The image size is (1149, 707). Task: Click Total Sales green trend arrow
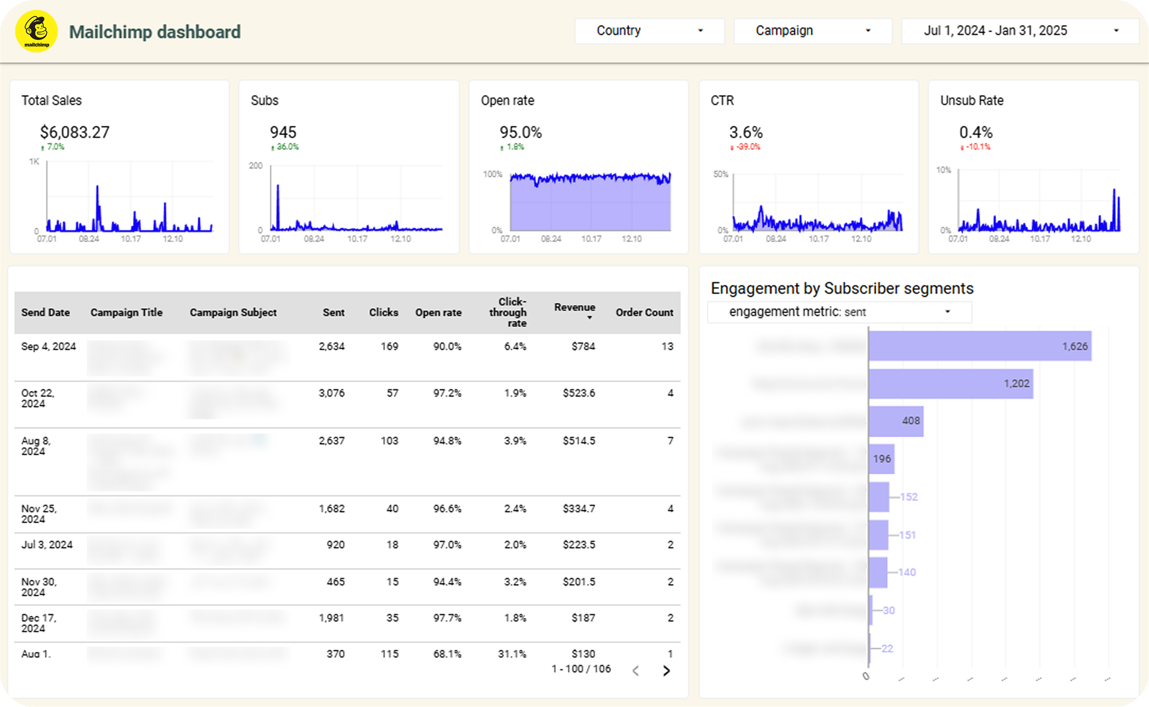(x=43, y=148)
